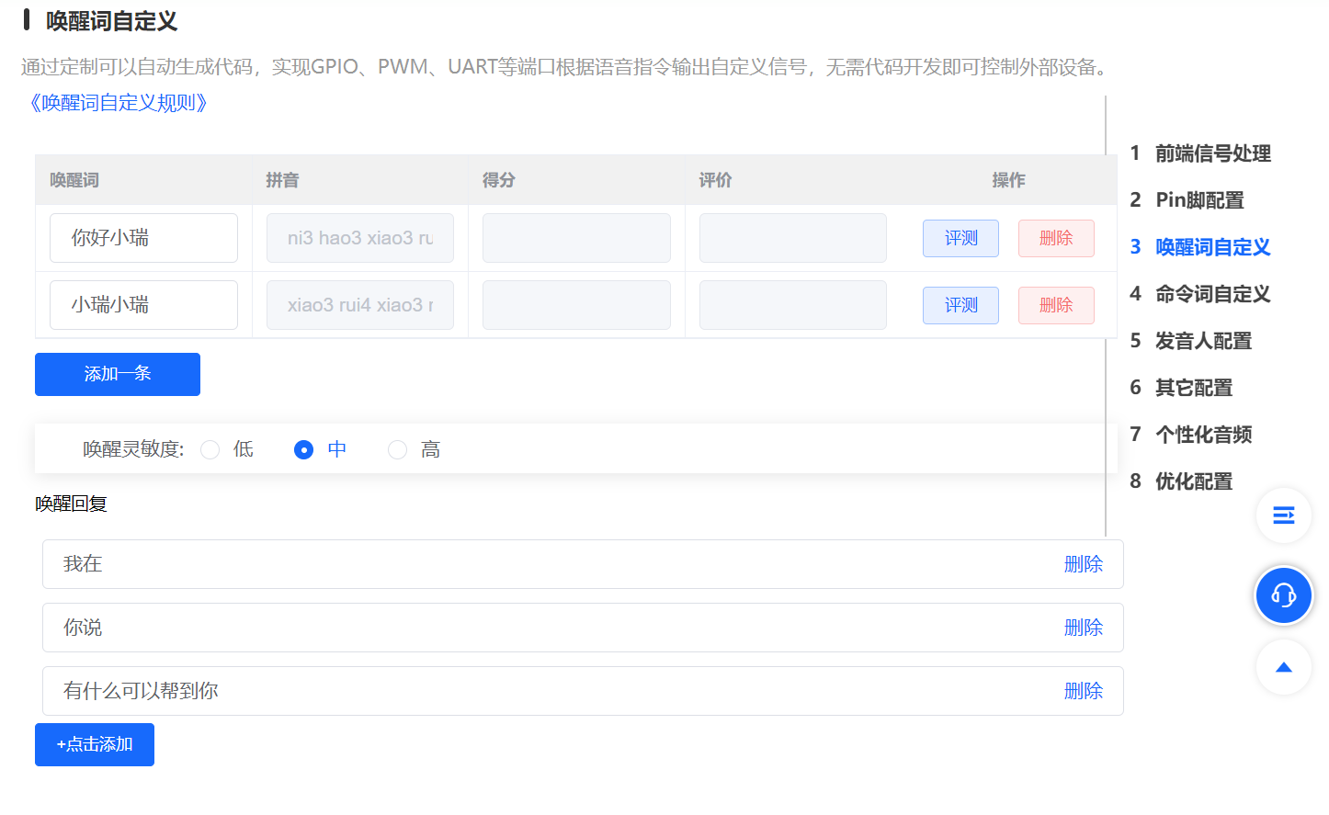This screenshot has height=815, width=1329.
Task: Click 得分 field in 你好小瑞 row
Action: pos(576,238)
